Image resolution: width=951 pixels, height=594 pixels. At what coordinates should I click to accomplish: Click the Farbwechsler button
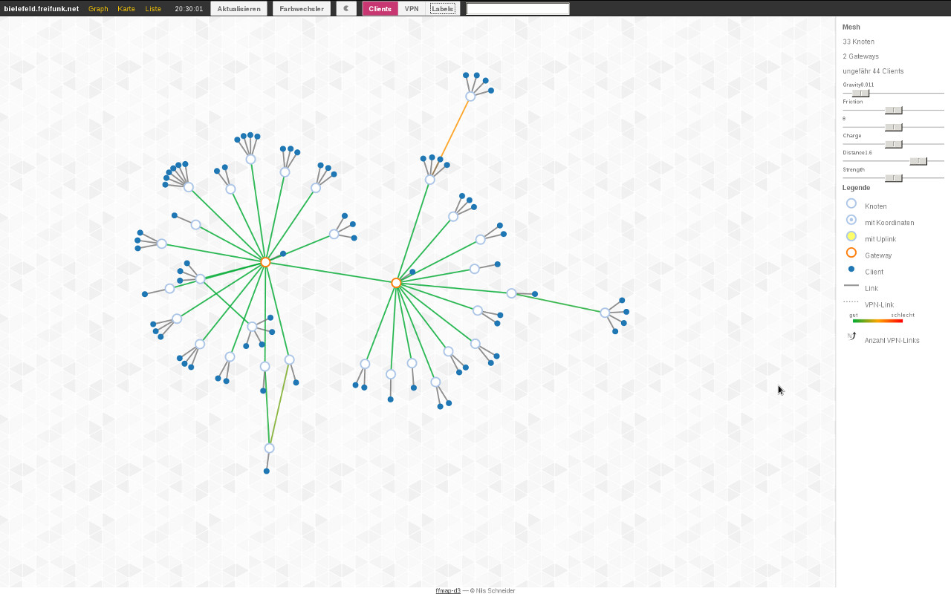coord(302,9)
